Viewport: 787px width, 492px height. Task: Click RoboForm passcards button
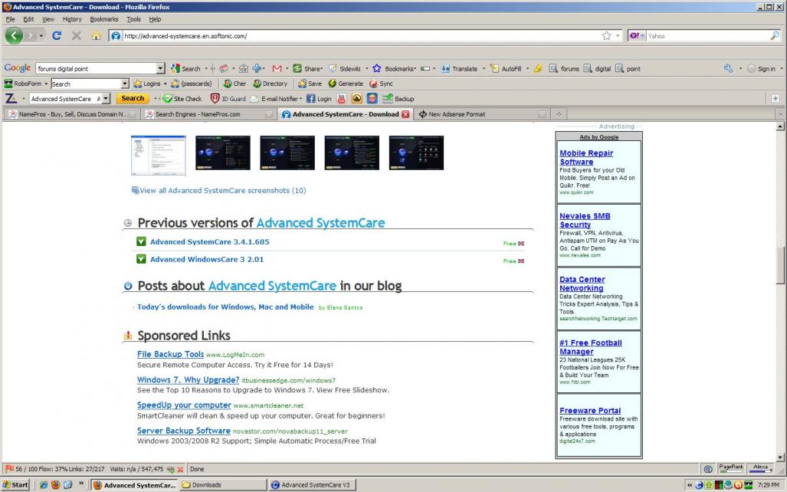point(192,84)
